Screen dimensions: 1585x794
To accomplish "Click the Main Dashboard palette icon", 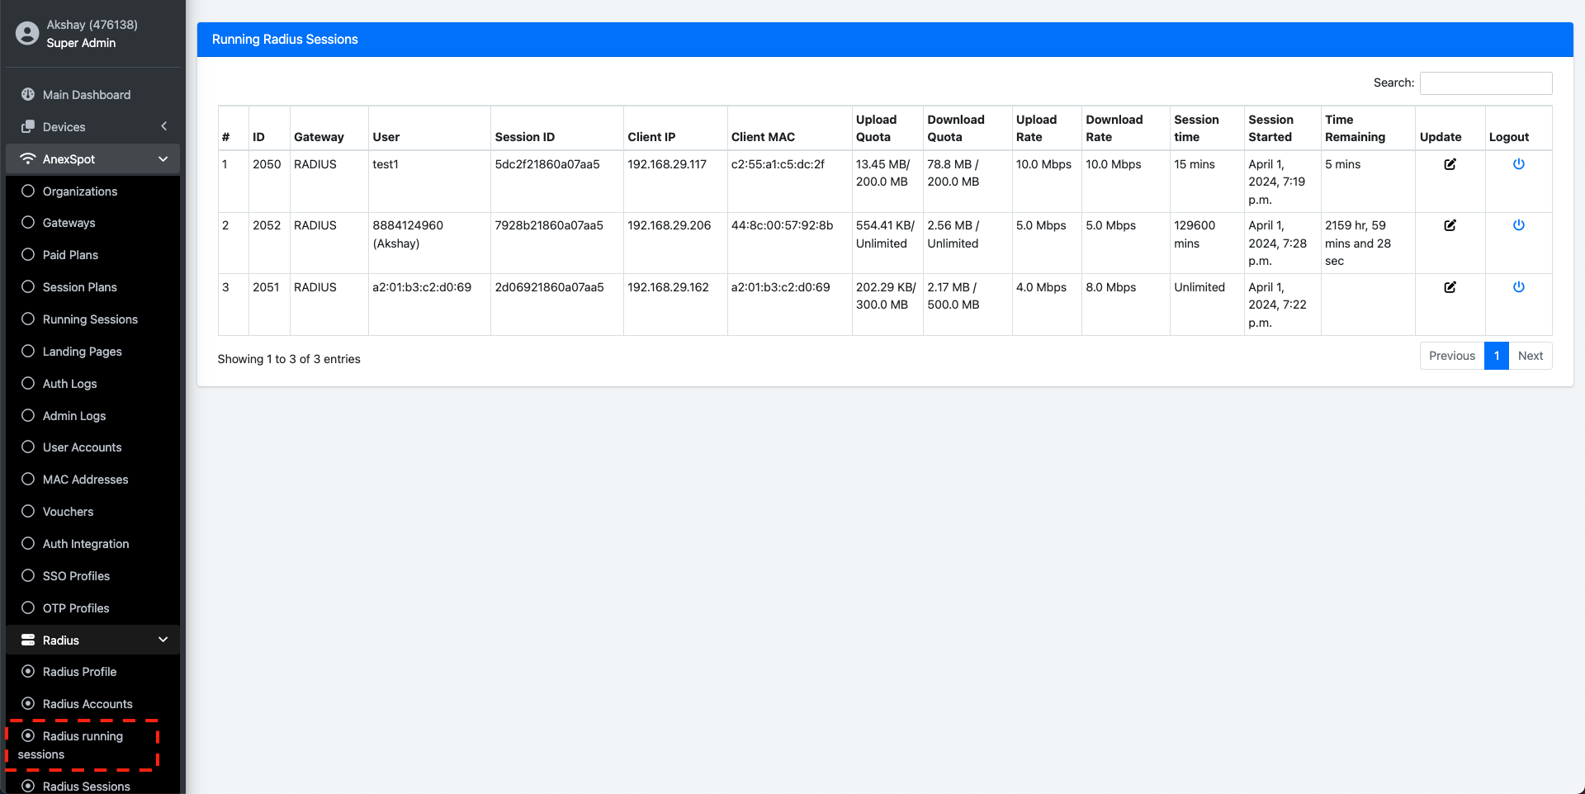I will (x=28, y=94).
